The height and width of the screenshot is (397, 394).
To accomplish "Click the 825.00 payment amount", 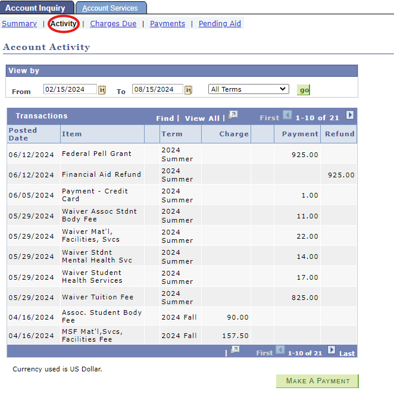I will click(305, 298).
